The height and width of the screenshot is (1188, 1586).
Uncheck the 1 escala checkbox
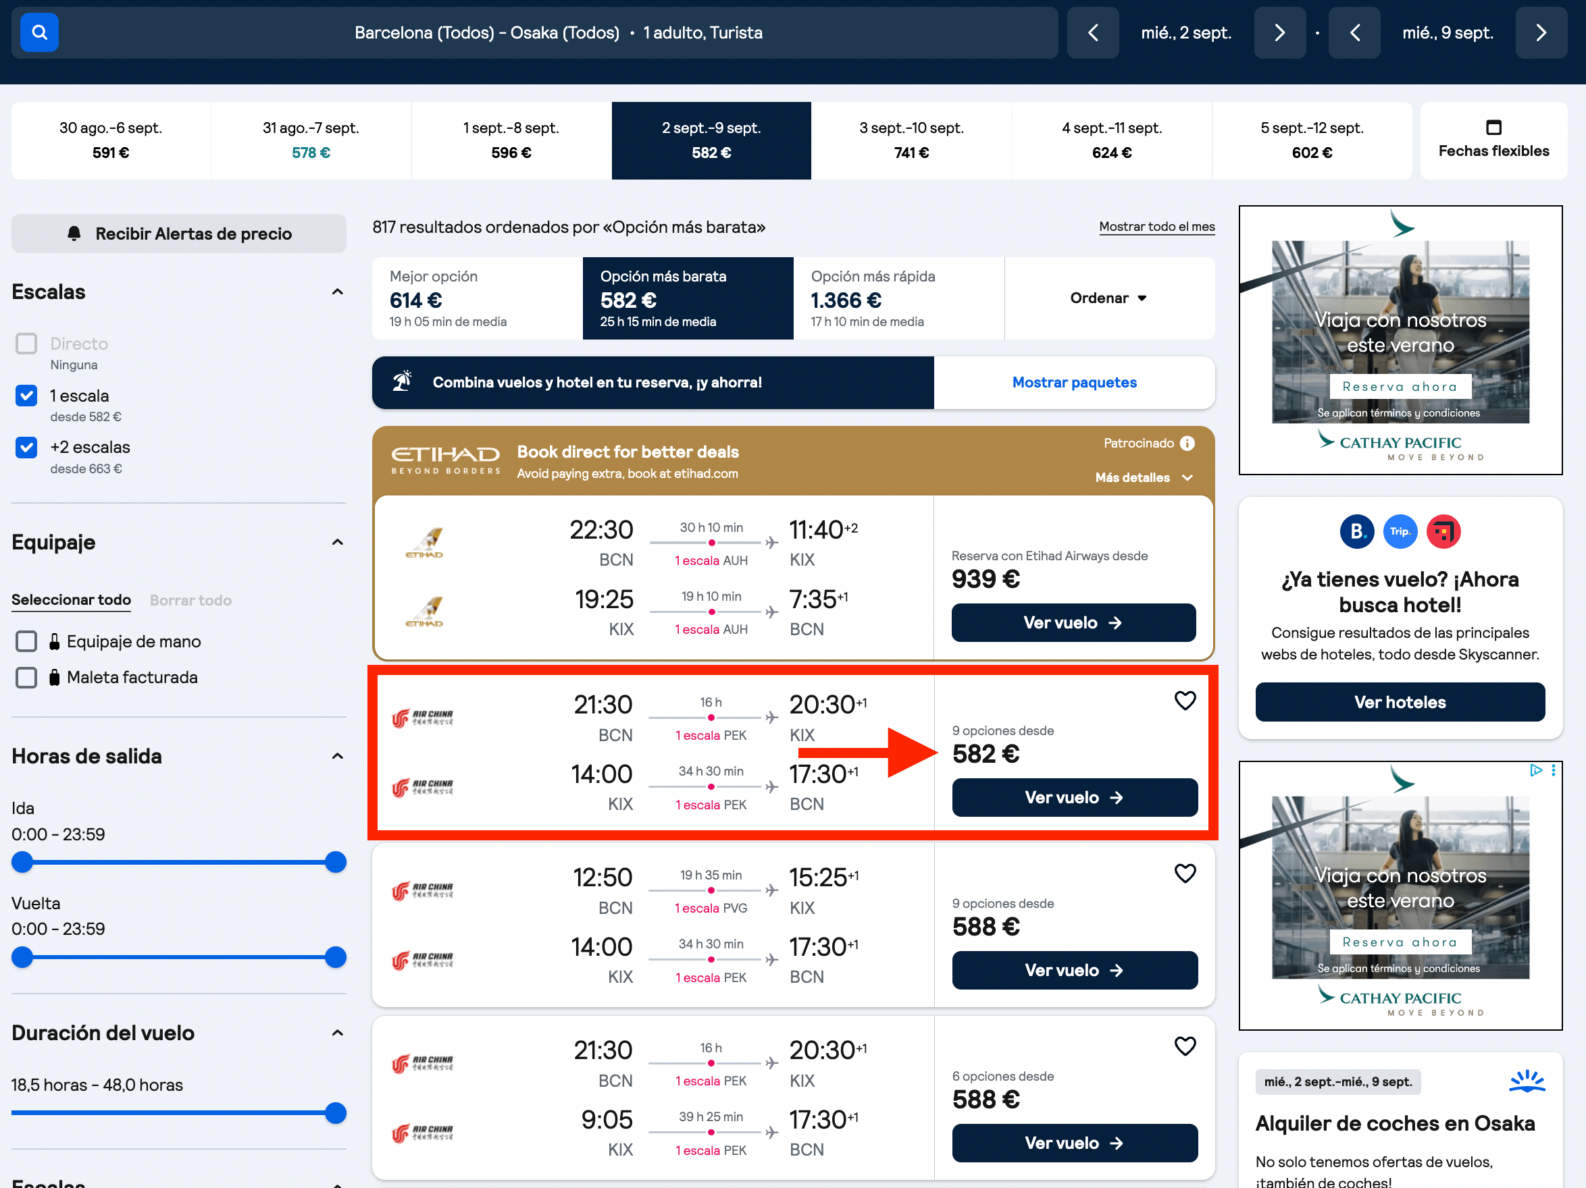[26, 395]
